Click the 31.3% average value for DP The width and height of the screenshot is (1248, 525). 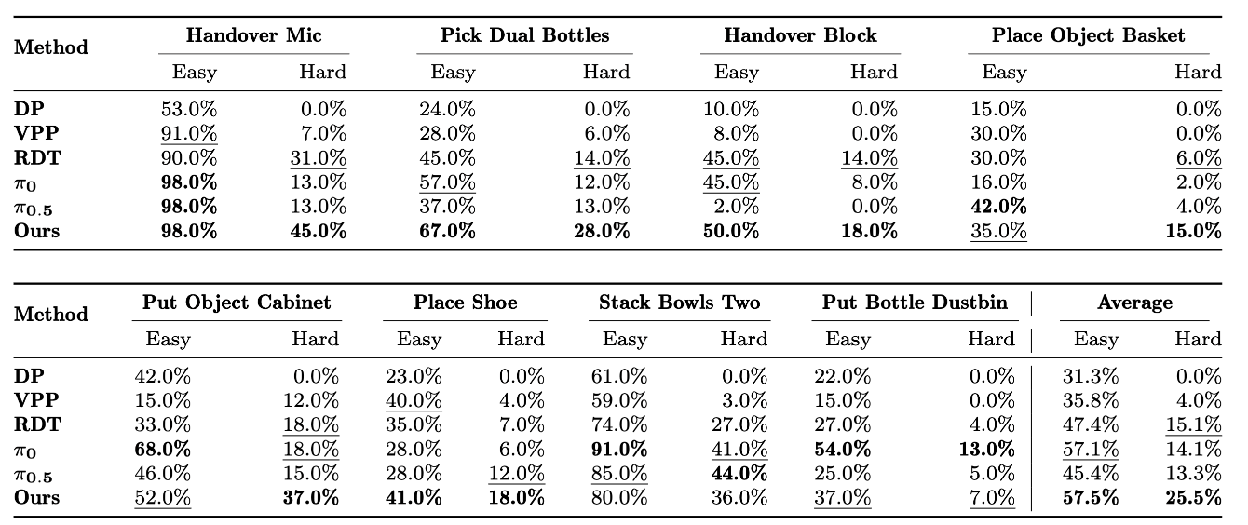[x=1091, y=377]
